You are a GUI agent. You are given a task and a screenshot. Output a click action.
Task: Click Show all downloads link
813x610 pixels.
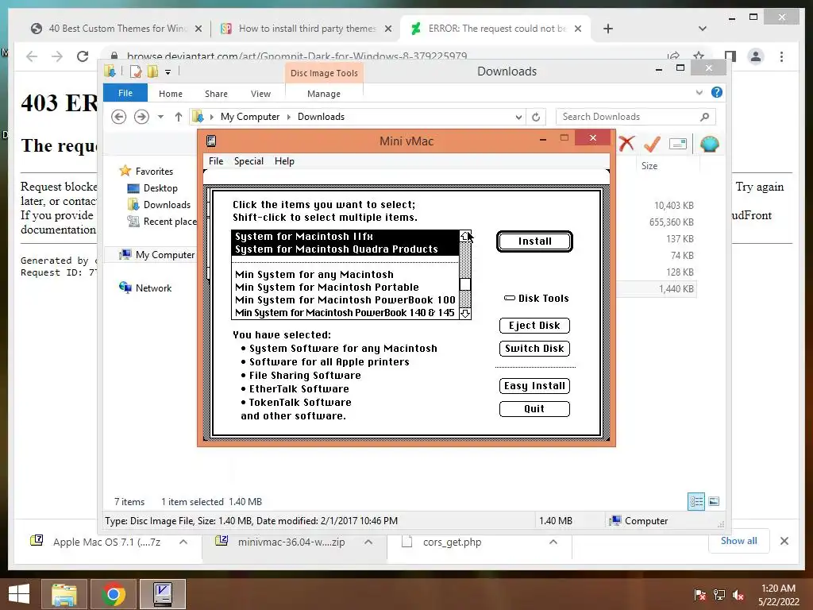point(738,541)
